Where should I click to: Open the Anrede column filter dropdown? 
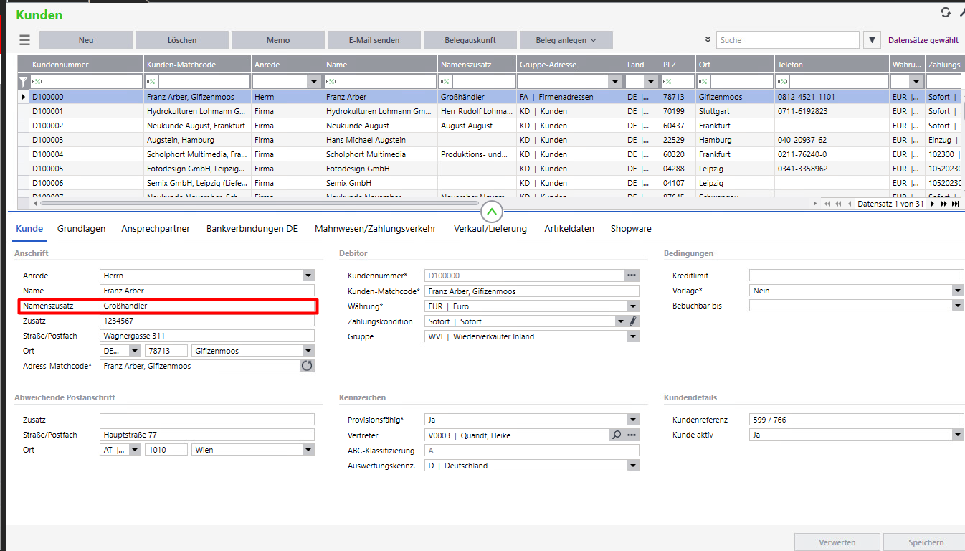[313, 82]
